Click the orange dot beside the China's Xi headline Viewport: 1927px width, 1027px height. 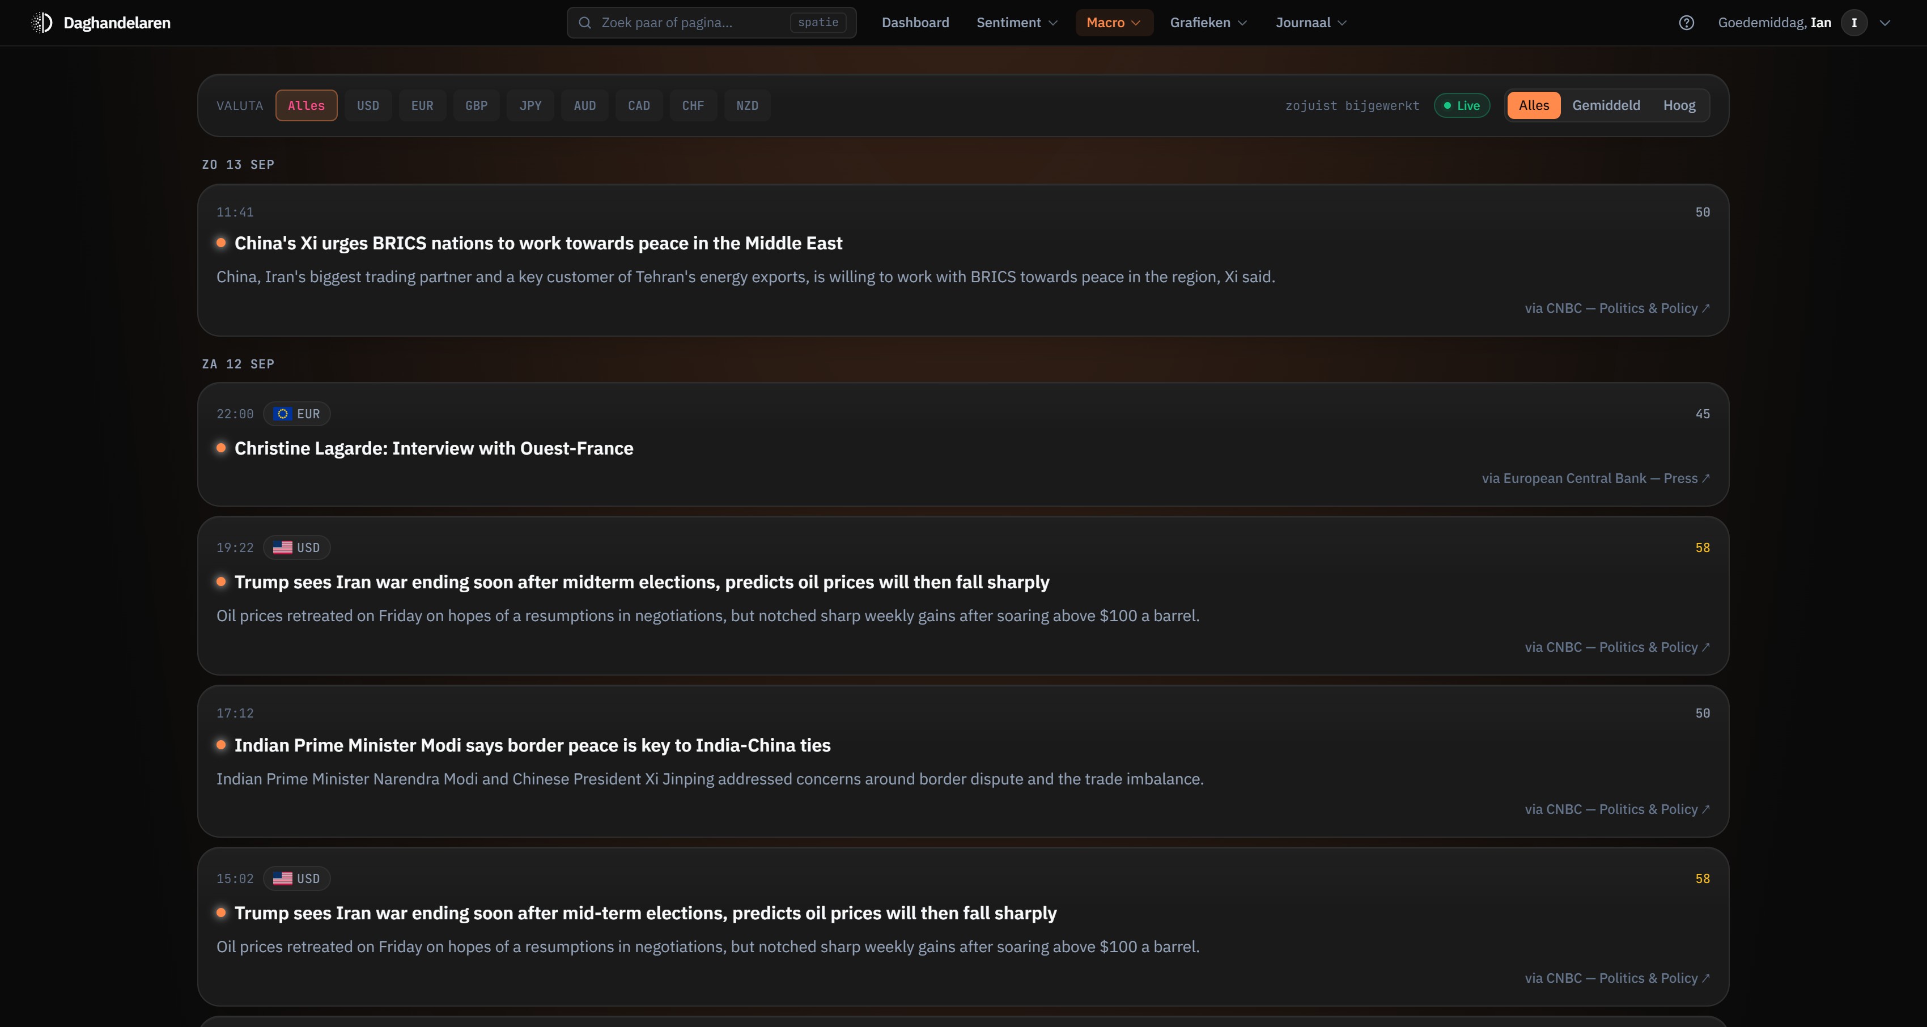coord(220,243)
